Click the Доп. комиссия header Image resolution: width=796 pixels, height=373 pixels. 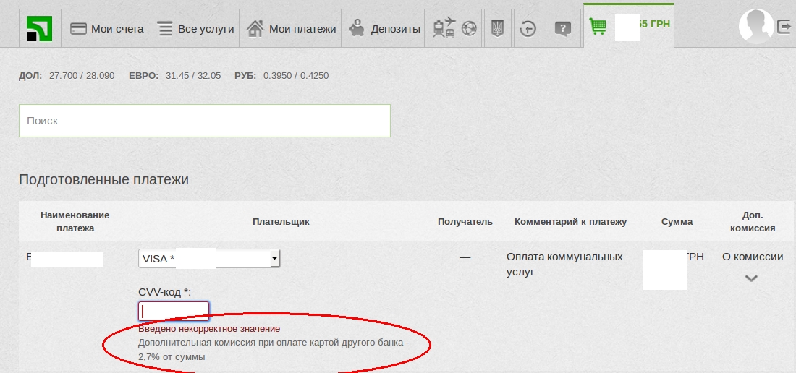coord(753,221)
